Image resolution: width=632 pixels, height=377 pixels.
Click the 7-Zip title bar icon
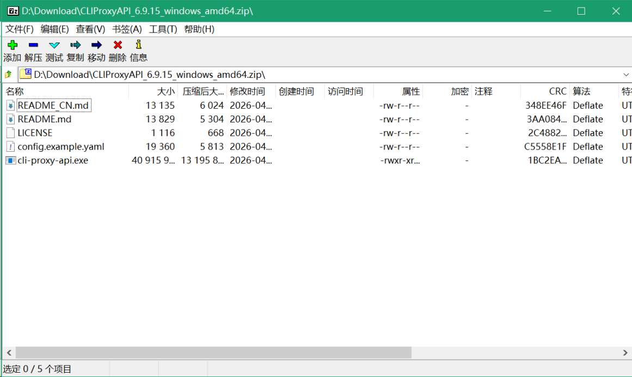[13, 11]
